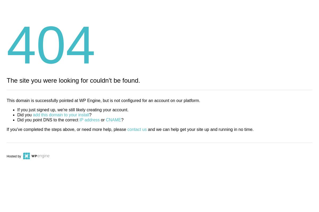Select the 'If you just signed up' bullet
Screen dimensions: 319x212
73,110
